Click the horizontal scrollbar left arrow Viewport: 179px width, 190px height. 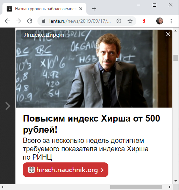(2, 187)
